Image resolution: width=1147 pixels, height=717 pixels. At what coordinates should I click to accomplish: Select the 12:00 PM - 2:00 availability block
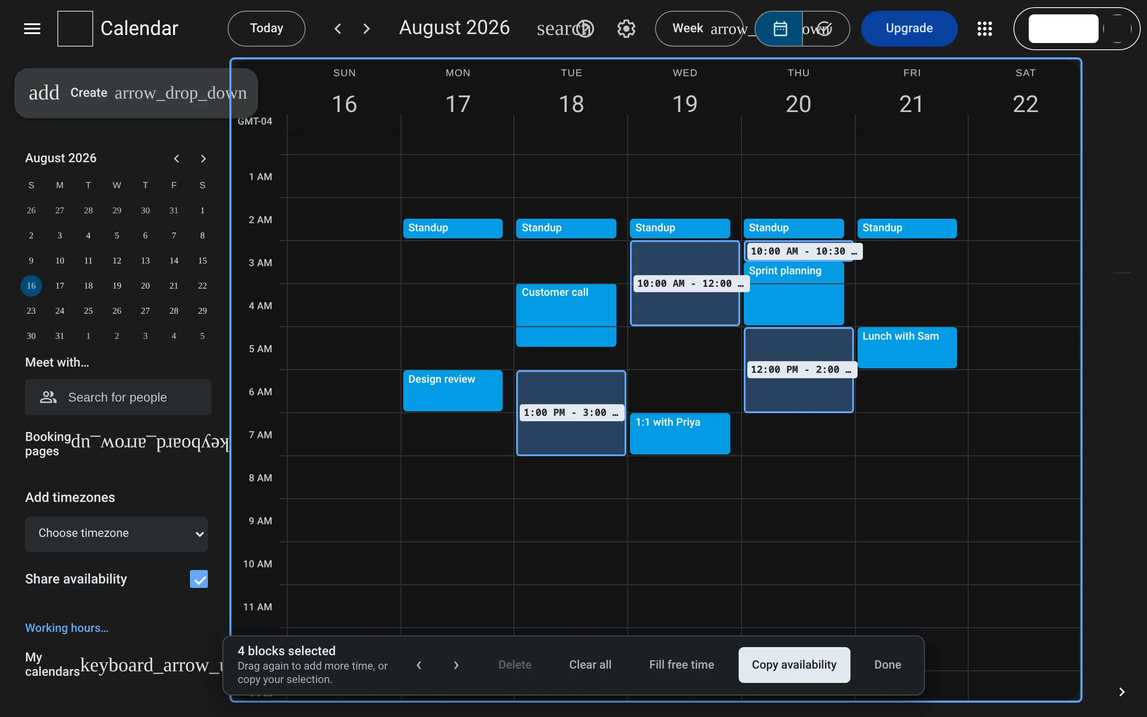click(x=798, y=369)
